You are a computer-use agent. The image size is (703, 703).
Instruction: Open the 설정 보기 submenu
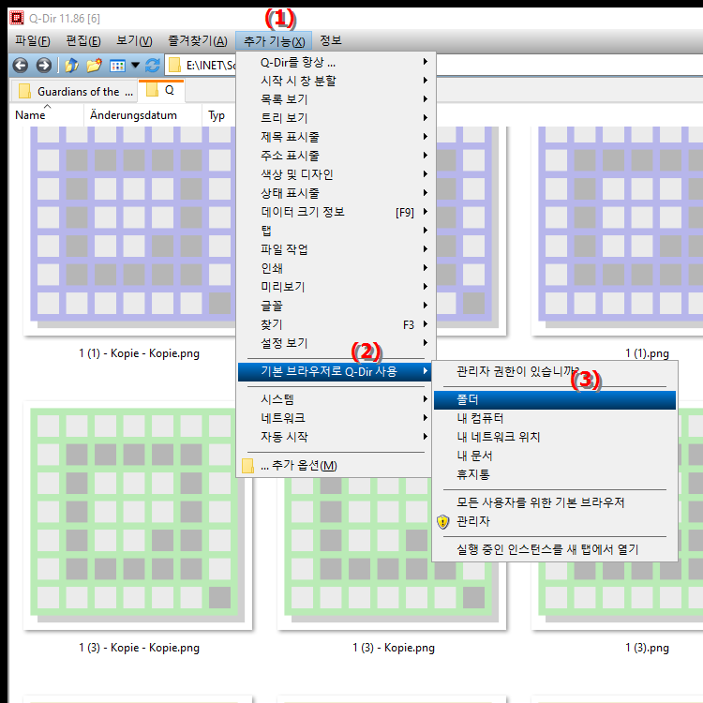pyautogui.click(x=335, y=343)
